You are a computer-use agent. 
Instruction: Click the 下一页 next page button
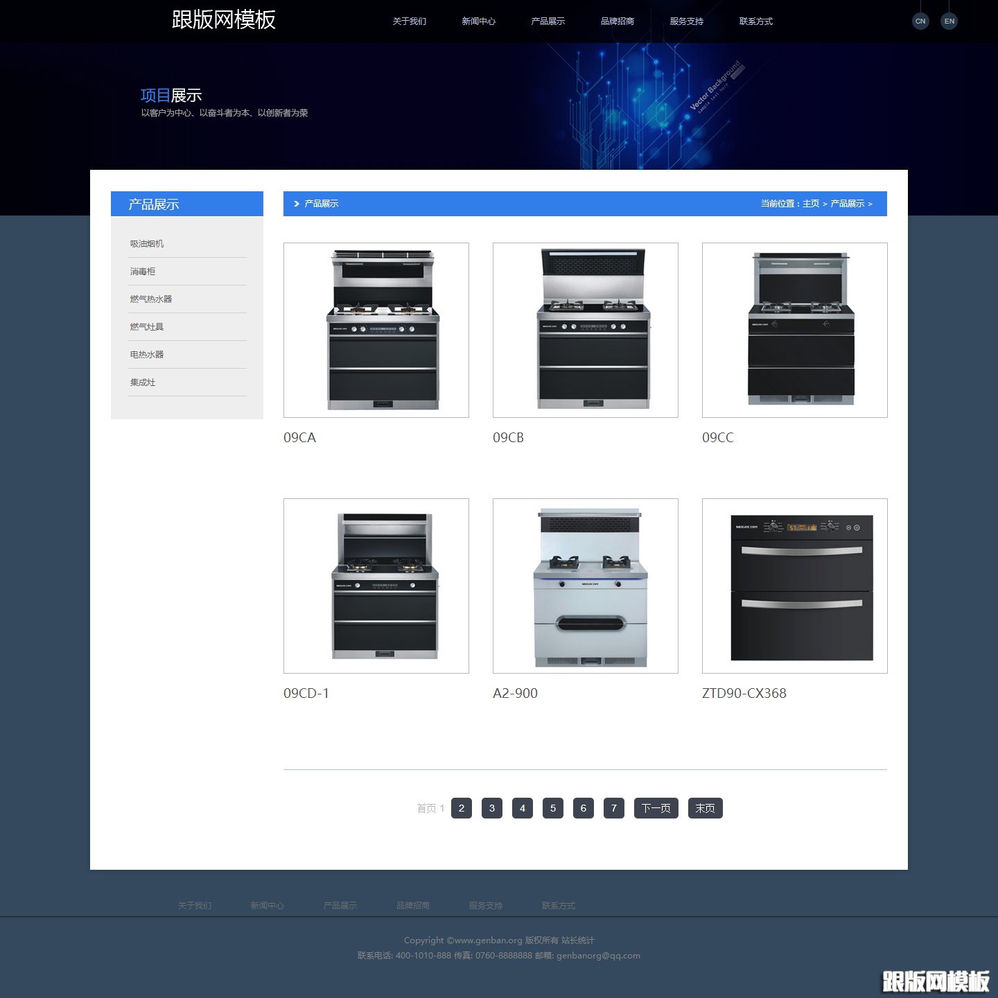pos(656,808)
